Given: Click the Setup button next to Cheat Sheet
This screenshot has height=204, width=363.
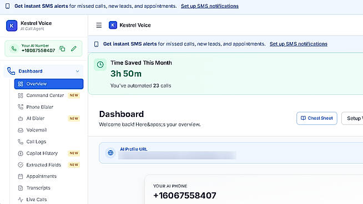Looking at the screenshot, I should point(352,118).
